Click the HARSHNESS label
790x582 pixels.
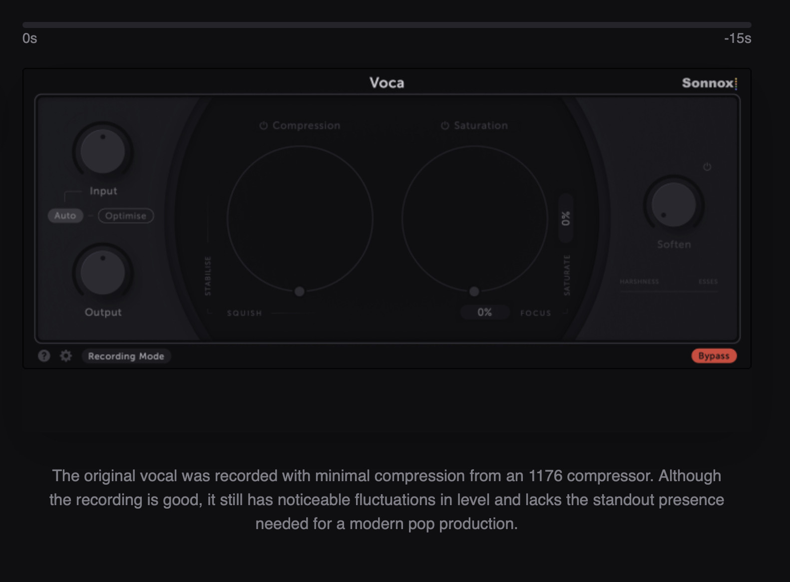point(639,282)
